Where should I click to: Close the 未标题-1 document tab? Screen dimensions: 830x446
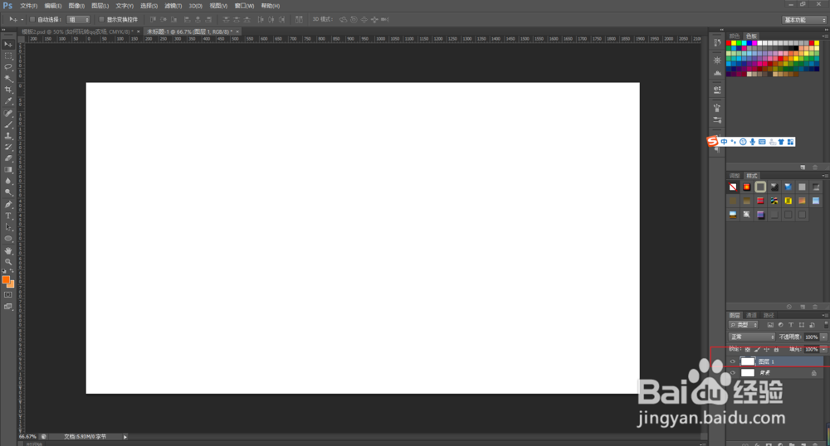pos(237,32)
